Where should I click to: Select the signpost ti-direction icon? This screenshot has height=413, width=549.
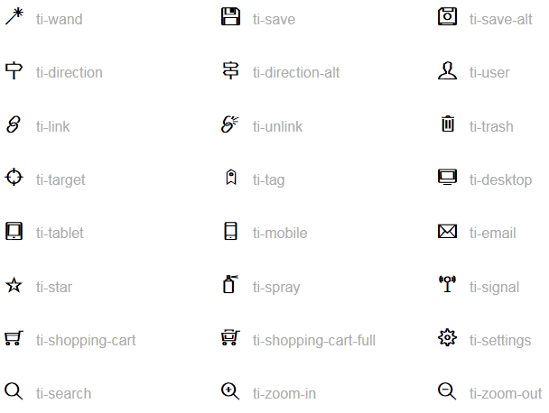click(14, 70)
